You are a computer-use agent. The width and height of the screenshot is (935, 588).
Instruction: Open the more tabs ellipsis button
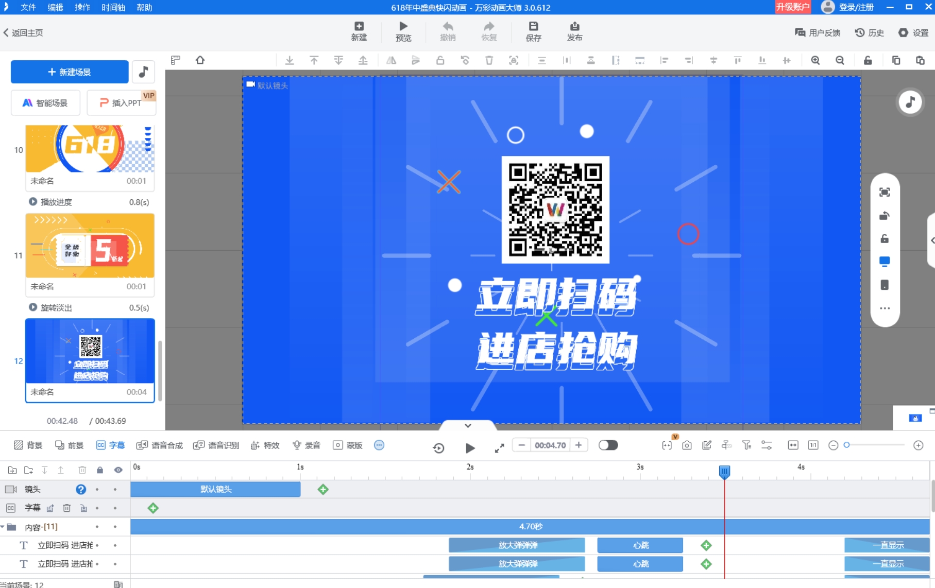coord(379,445)
